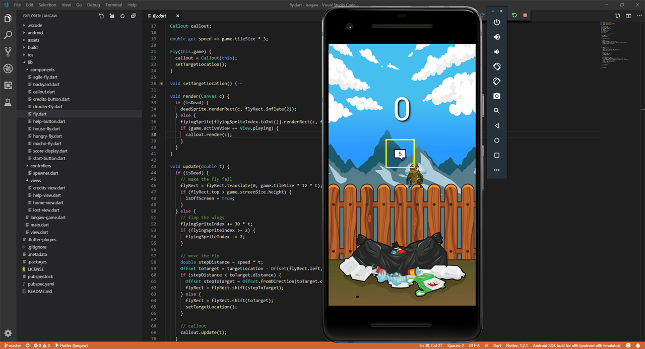
Task: Open the Extensions view in activity bar
Action: coord(8,85)
